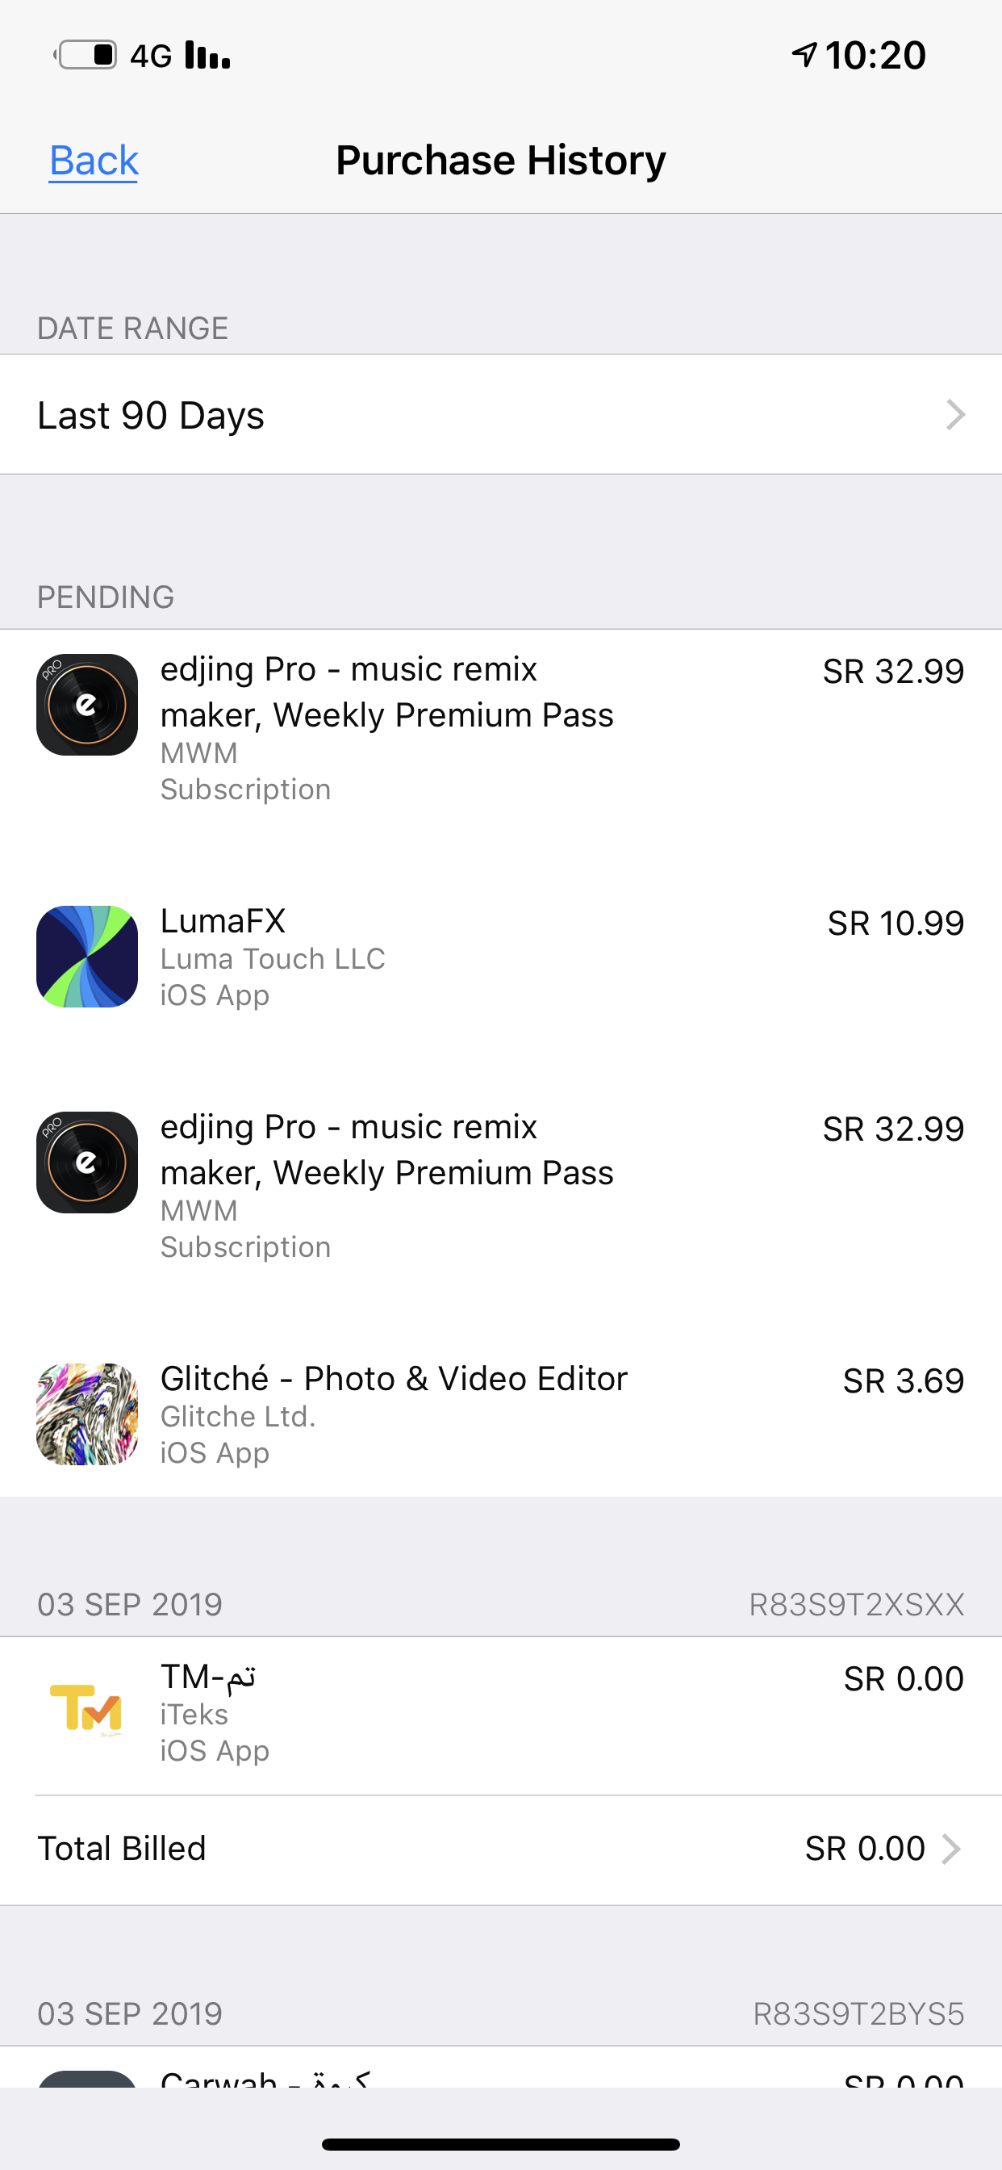1002x2170 pixels.
Task: Select the Total Billed row
Action: pos(501,1849)
